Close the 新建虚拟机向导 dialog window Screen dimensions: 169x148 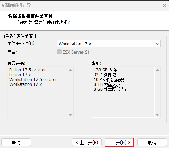click(165, 5)
